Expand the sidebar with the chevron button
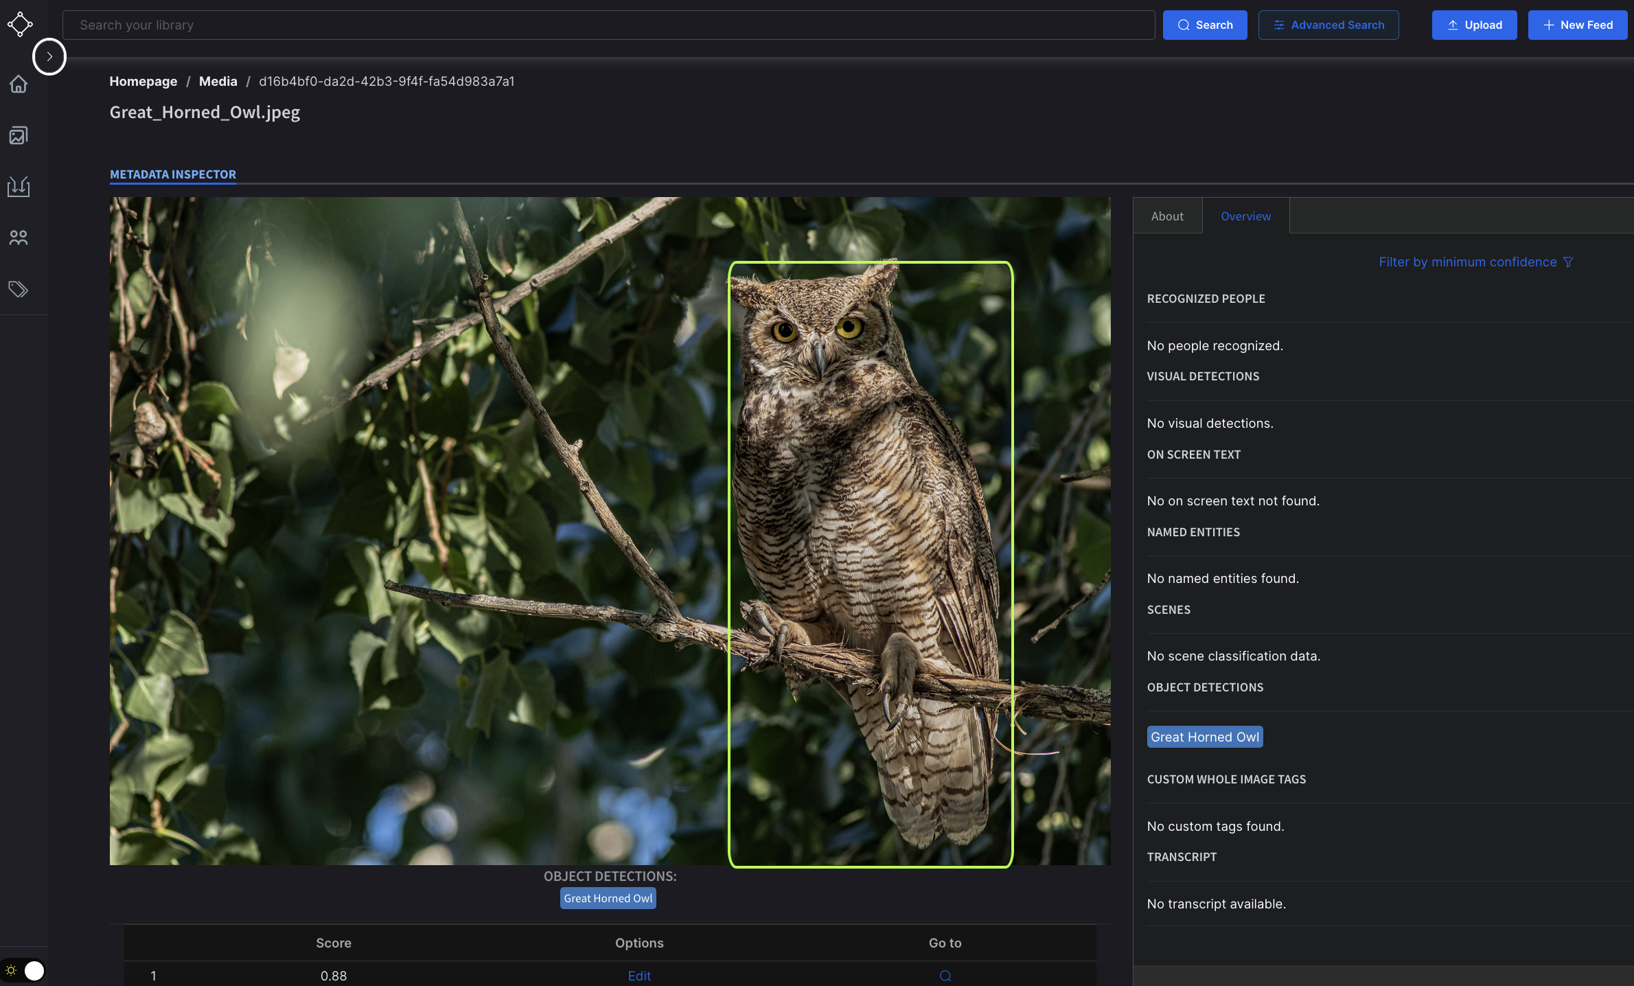Image resolution: width=1634 pixels, height=986 pixels. click(49, 57)
